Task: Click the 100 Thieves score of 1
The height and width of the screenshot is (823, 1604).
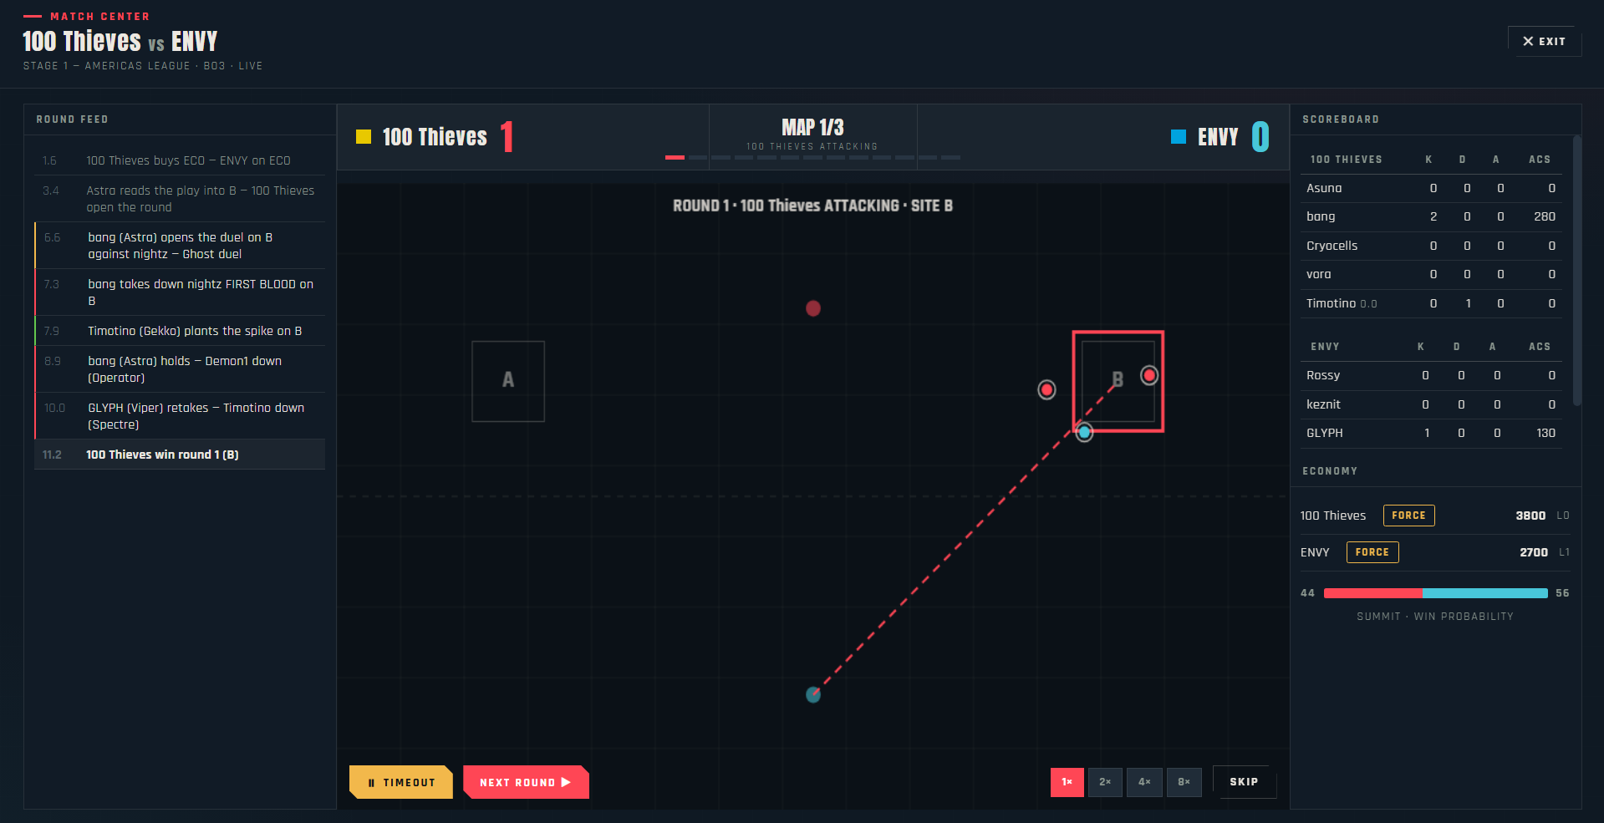Action: [507, 137]
